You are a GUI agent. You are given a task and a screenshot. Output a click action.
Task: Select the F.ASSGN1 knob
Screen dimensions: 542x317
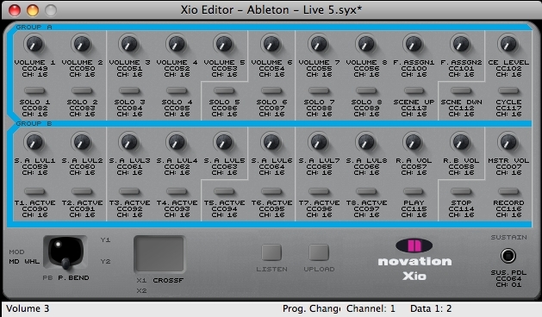[x=414, y=44]
